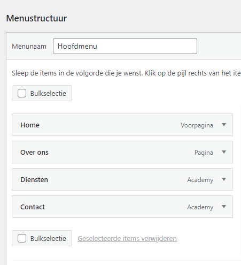The image size is (241, 265).
Task: Click Geselecteerde items verwijderen link
Action: [x=127, y=238]
